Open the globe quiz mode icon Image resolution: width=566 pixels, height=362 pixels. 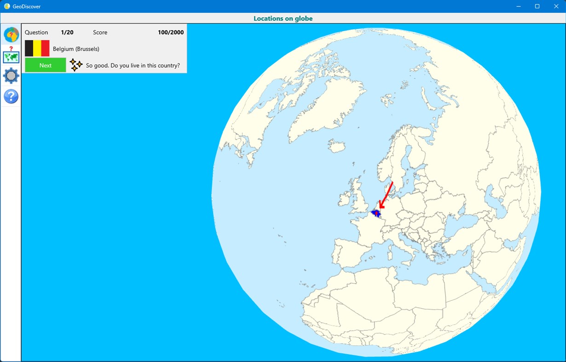11,34
